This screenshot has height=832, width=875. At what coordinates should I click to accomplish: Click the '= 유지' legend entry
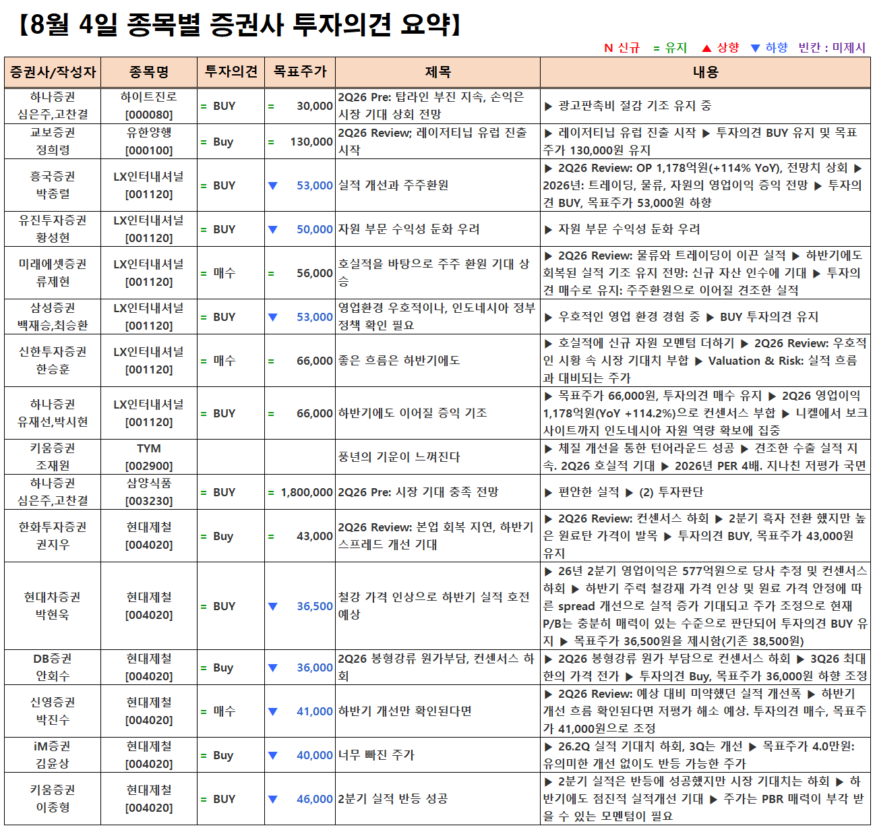coord(670,48)
